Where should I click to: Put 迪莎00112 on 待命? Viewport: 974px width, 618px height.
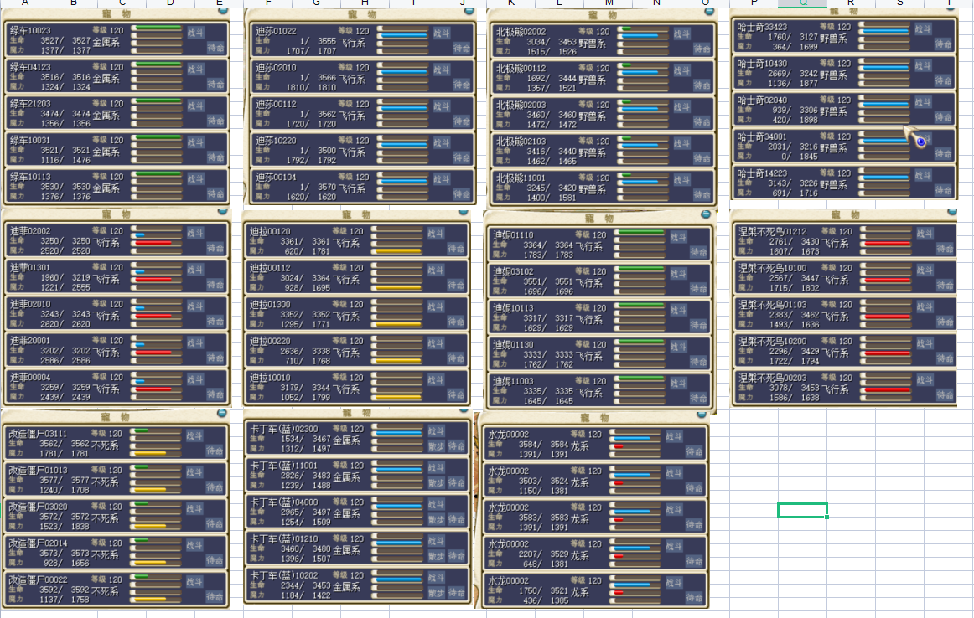462,121
